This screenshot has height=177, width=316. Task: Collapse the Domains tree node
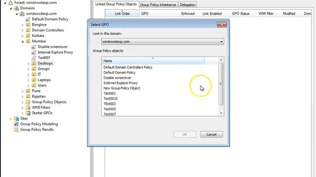pyautogui.click(x=11, y=8)
